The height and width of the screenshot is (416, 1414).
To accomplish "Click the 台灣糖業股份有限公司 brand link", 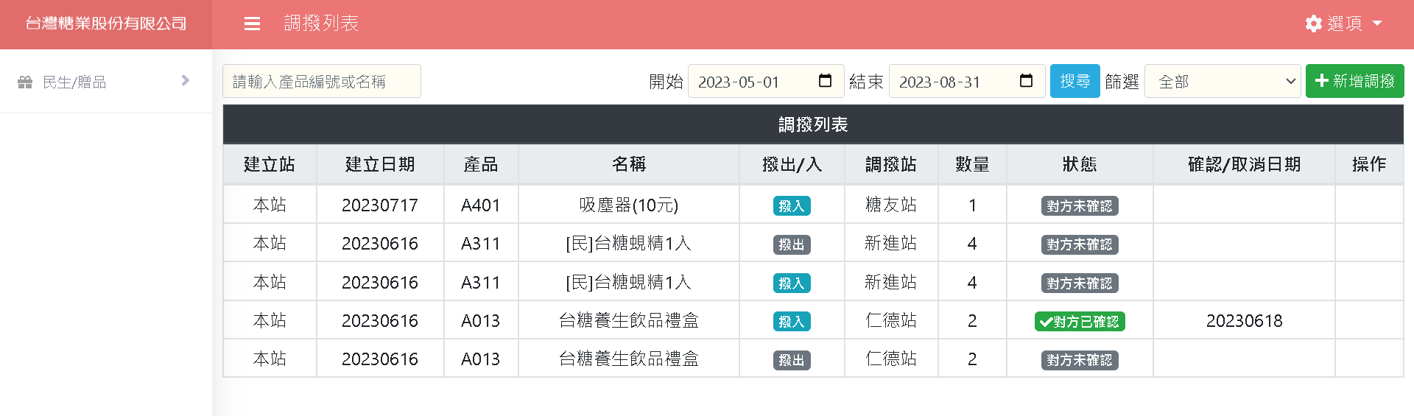I will (x=106, y=24).
